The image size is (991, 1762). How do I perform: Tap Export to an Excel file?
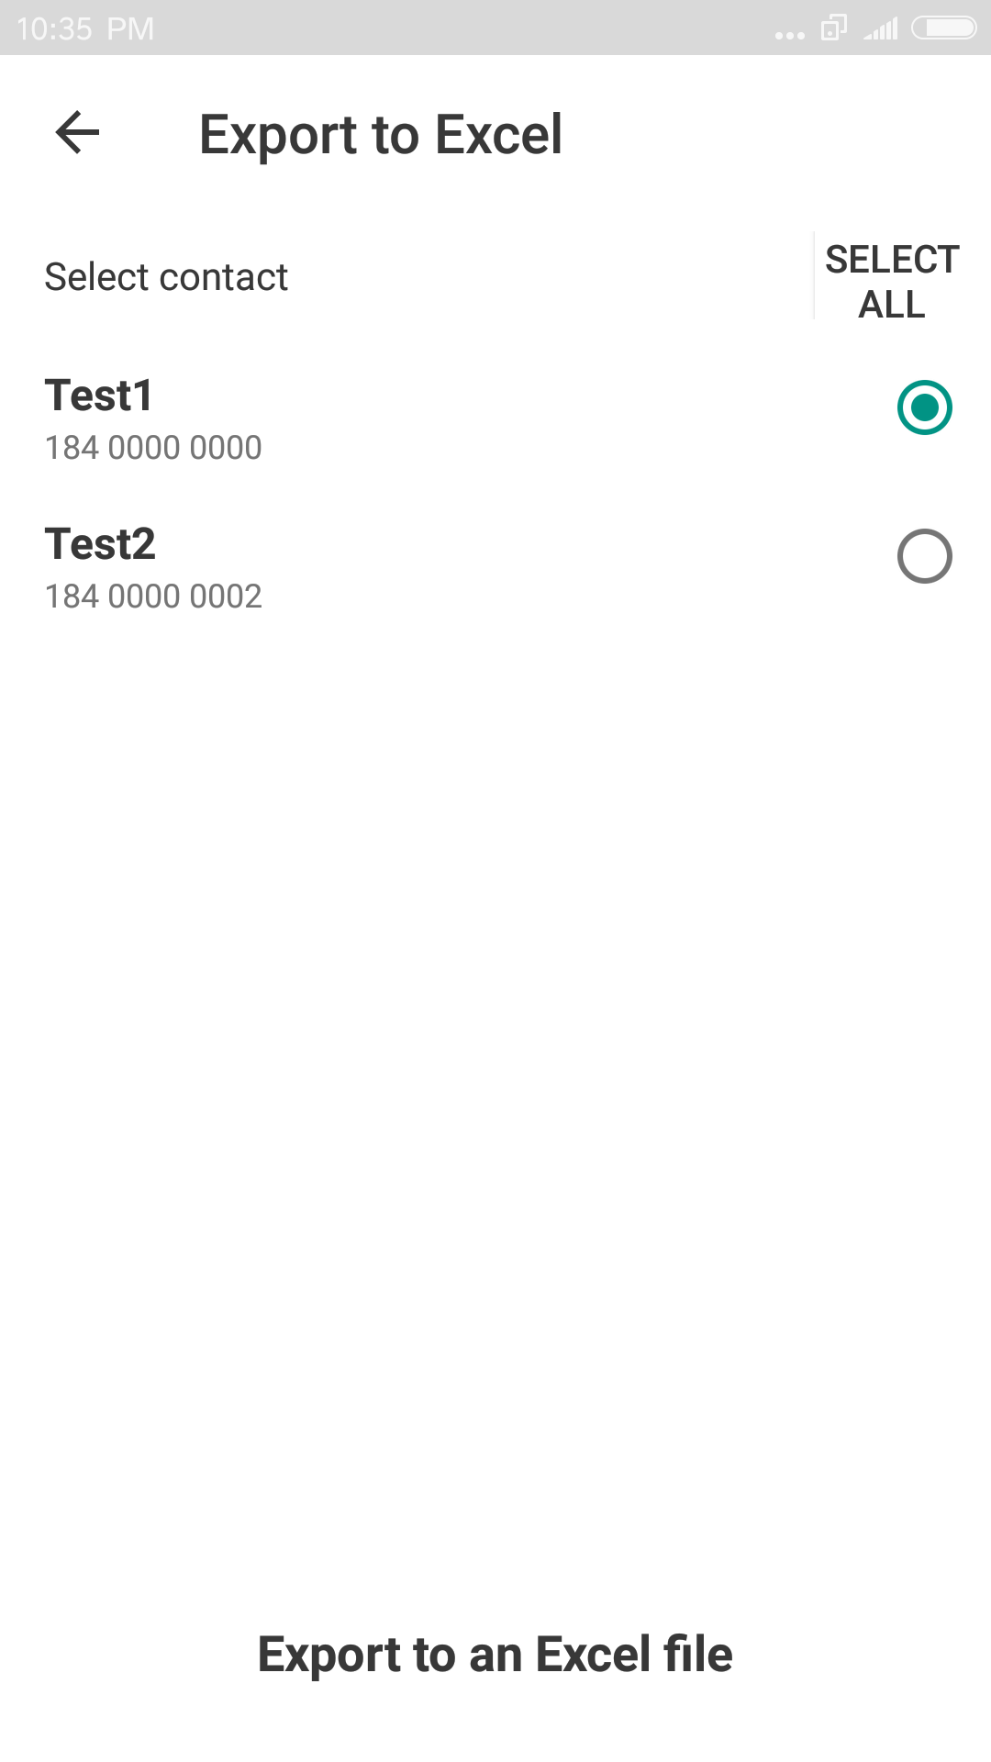(495, 1654)
